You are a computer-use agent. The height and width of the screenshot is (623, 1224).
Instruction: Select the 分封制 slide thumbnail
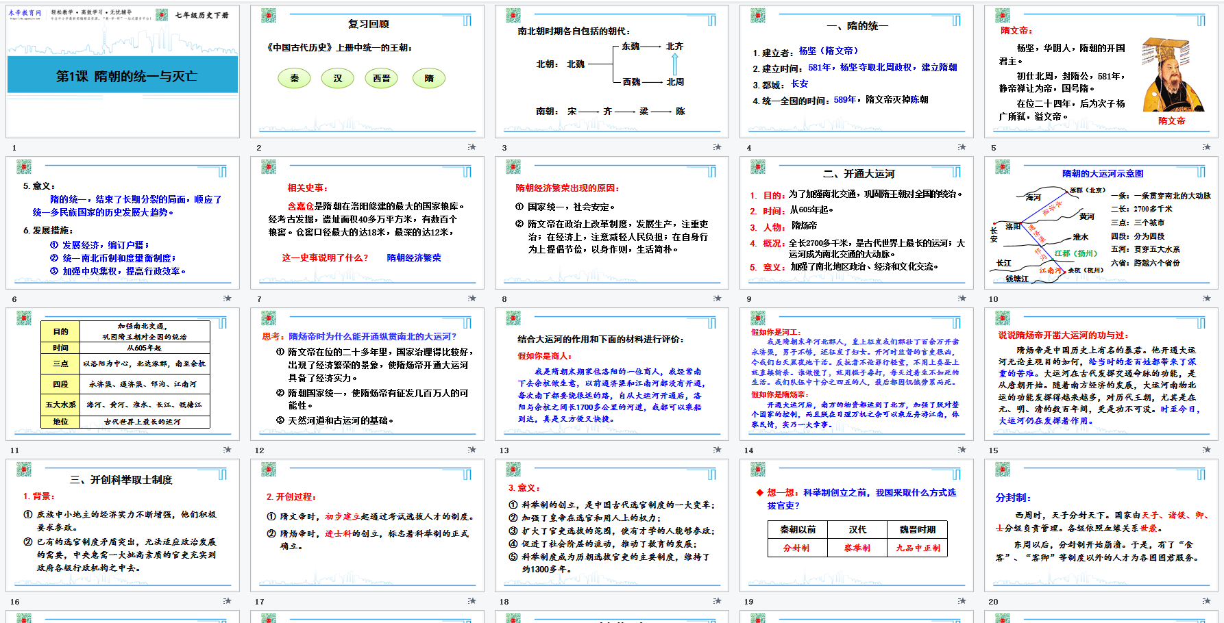(x=1101, y=526)
